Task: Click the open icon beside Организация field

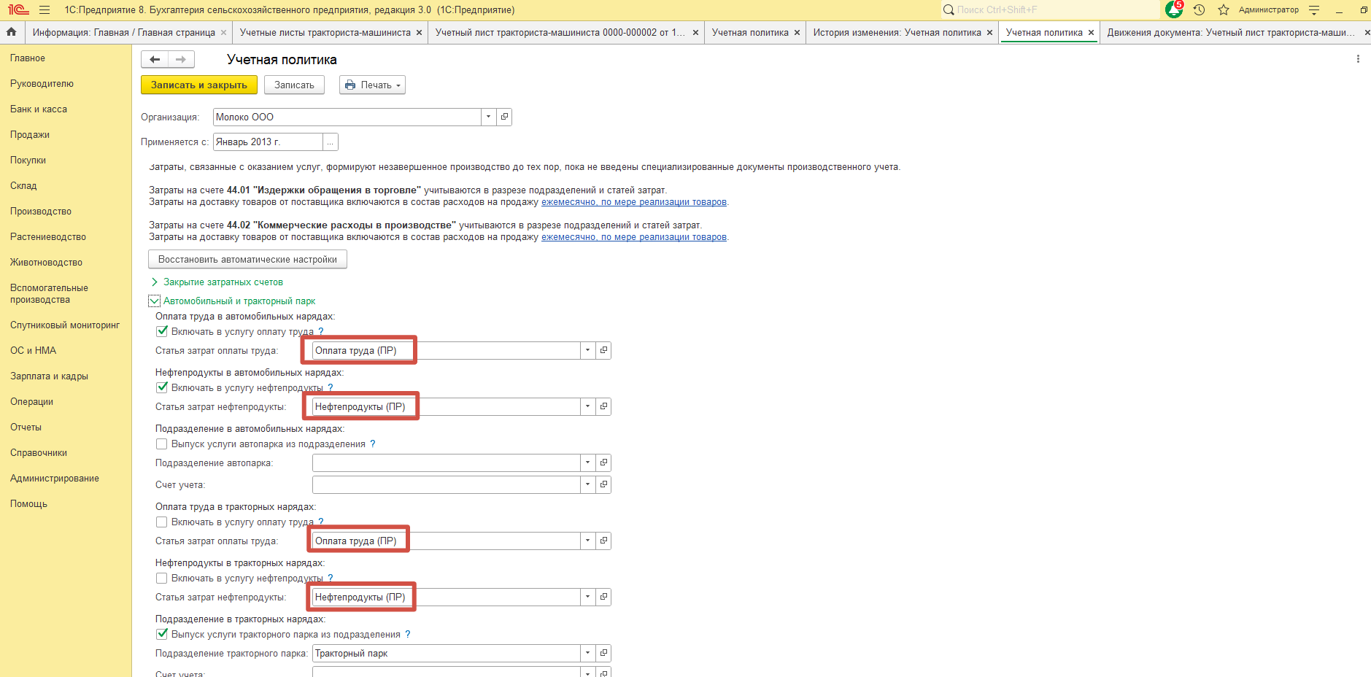Action: [504, 117]
